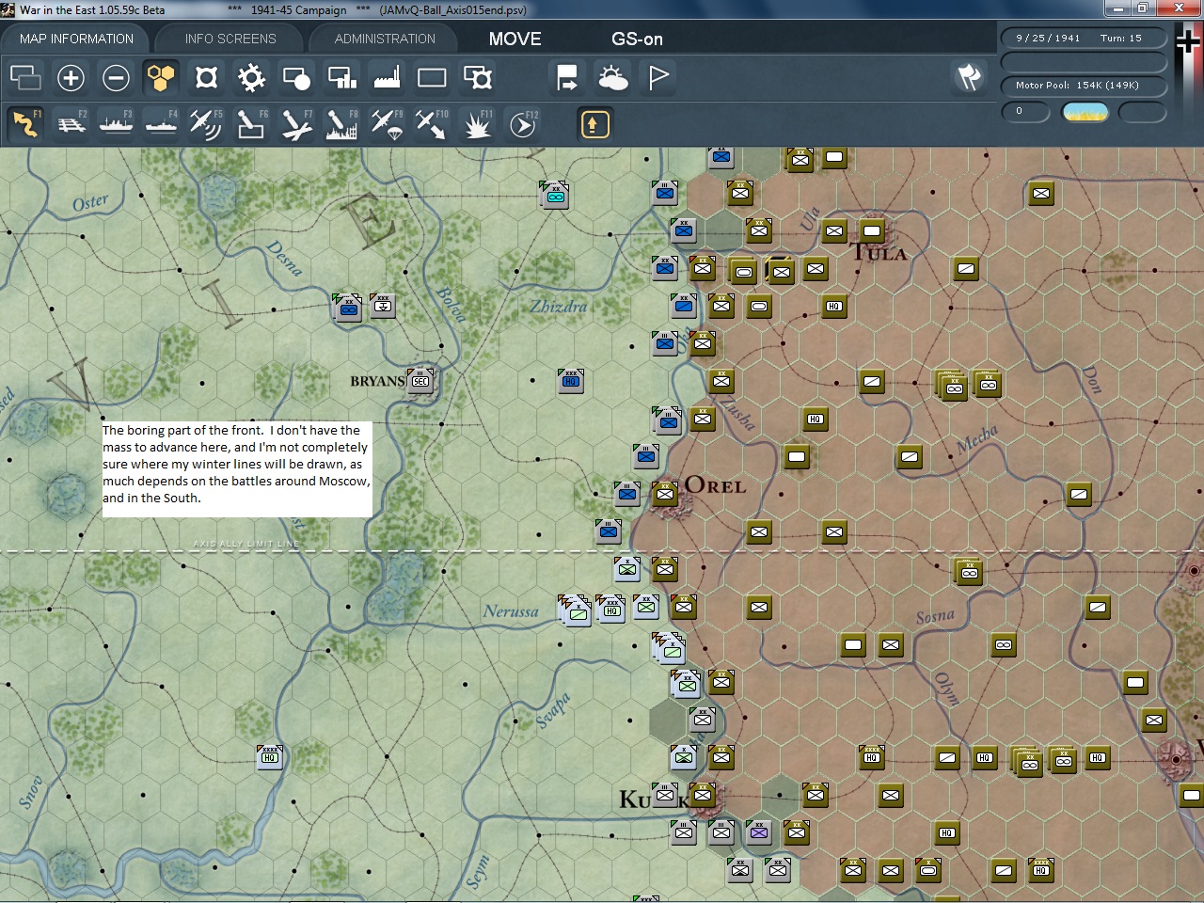Select the SEC unit at Bryansk
This screenshot has height=903, width=1204.
pyautogui.click(x=420, y=381)
